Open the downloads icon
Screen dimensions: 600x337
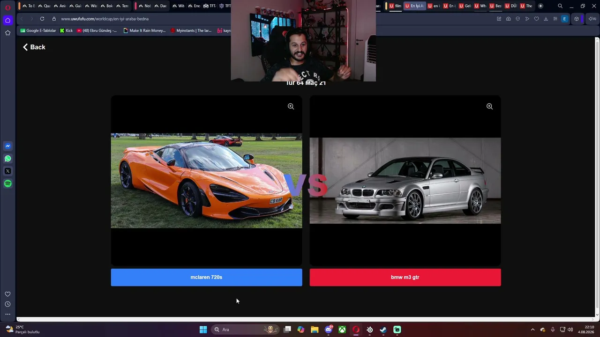(546, 19)
